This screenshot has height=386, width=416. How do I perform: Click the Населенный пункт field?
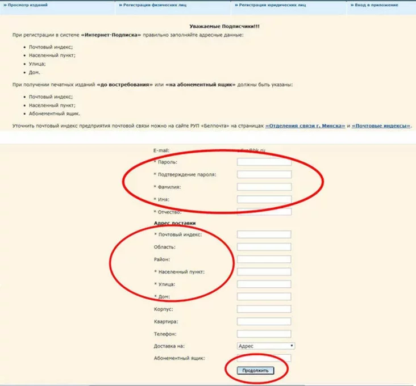264,272
